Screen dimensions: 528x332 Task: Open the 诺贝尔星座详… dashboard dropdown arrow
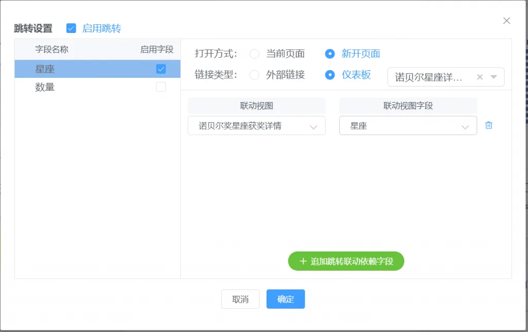point(493,77)
